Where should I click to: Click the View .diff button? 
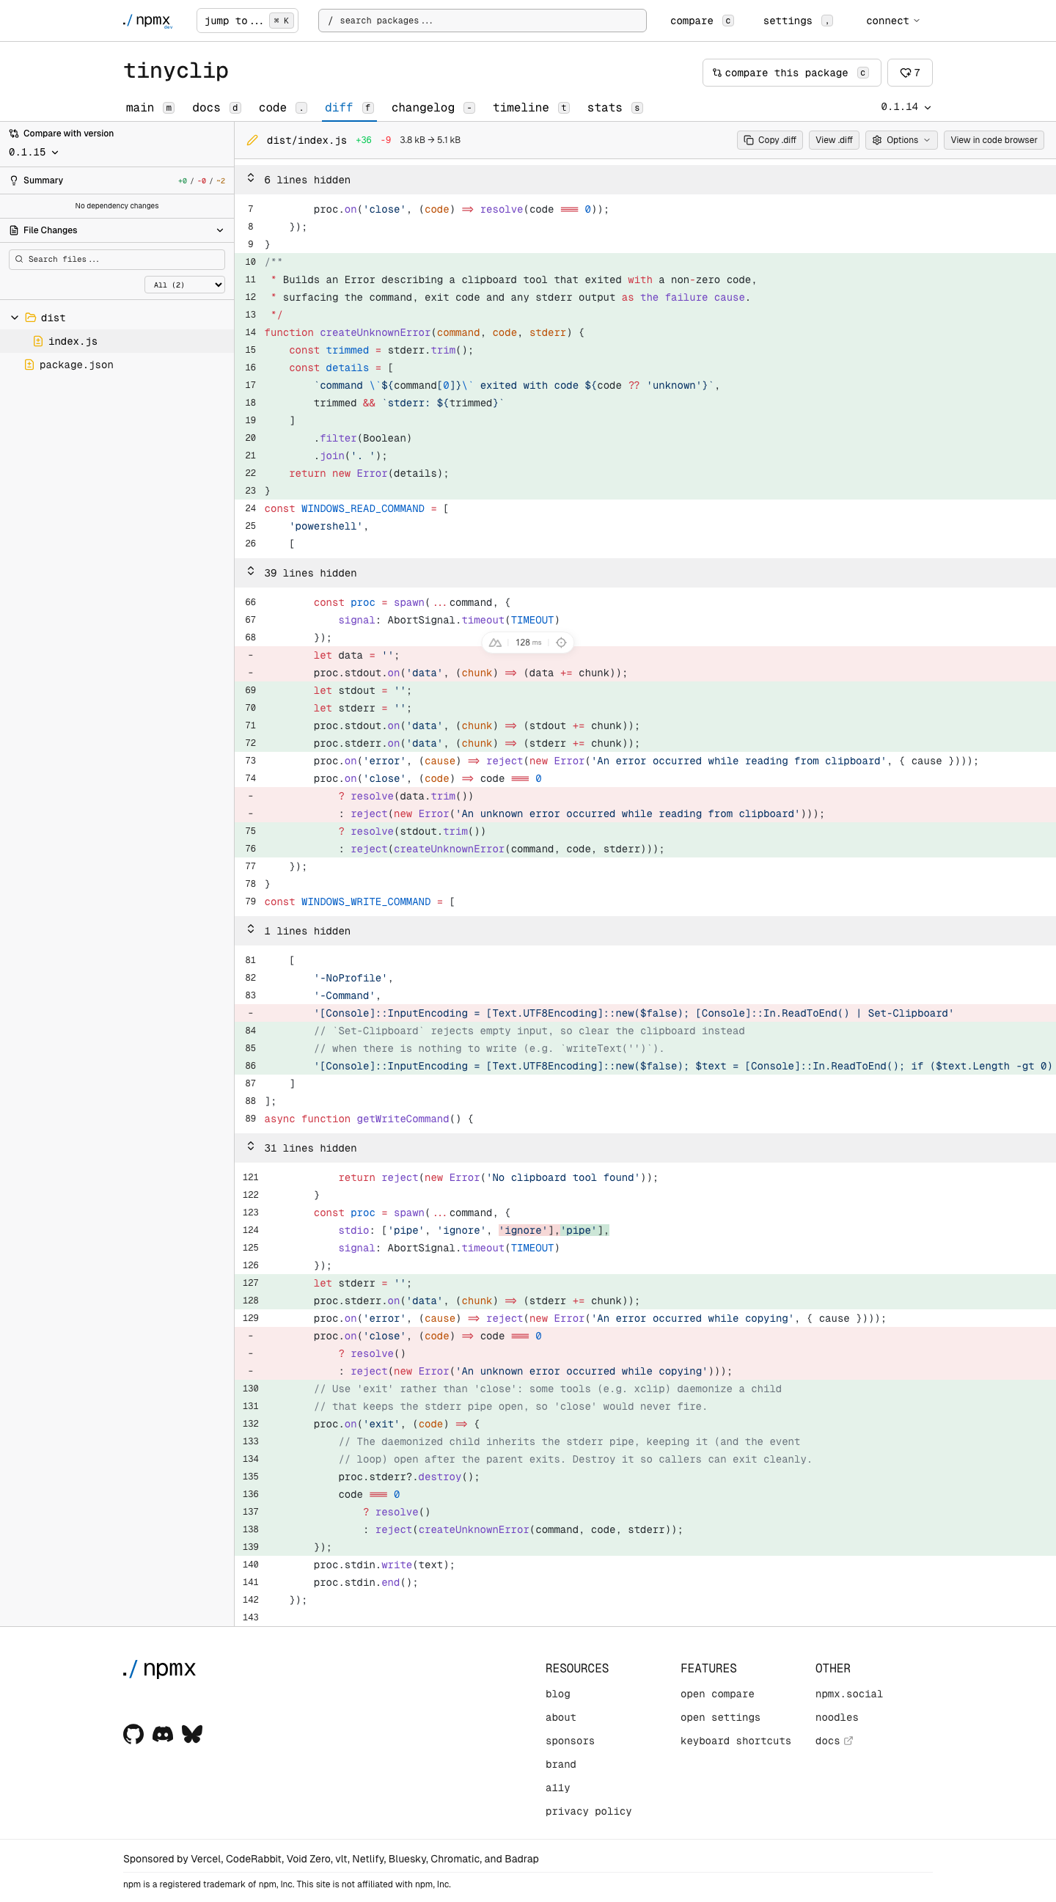coord(834,139)
